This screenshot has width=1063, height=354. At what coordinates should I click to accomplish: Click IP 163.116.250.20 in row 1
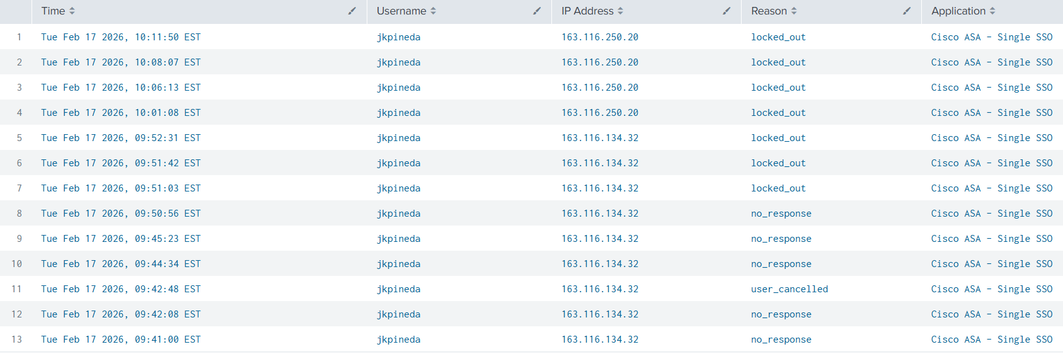coord(599,37)
